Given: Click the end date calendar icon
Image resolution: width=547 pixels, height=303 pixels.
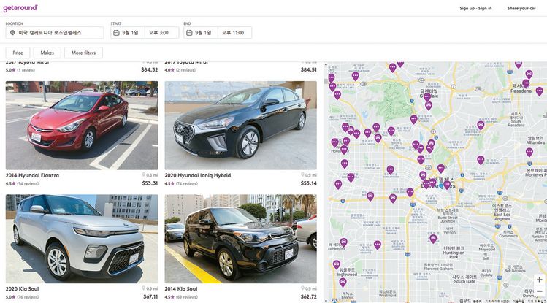Looking at the screenshot, I should point(190,33).
